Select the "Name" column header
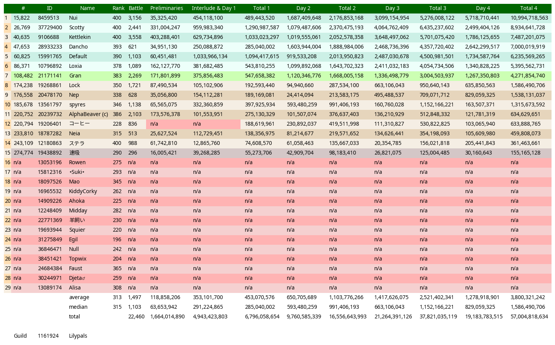The image size is (555, 345). [87, 8]
